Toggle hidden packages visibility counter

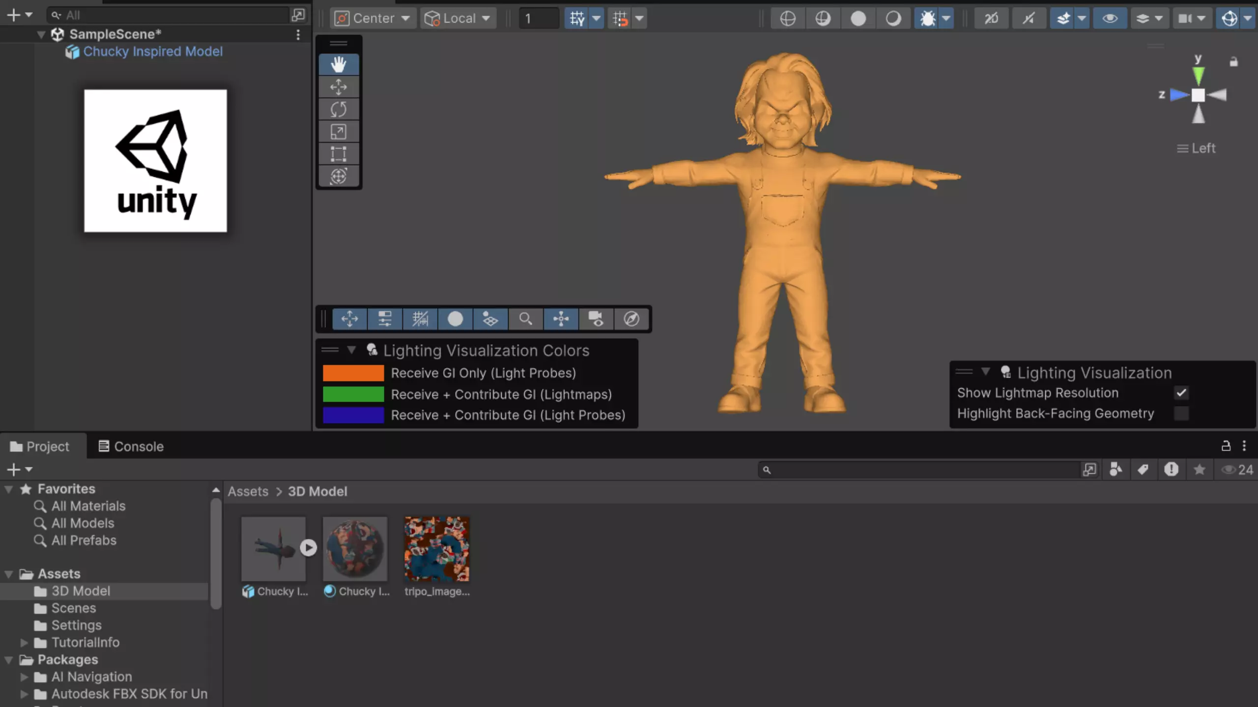(x=1237, y=470)
